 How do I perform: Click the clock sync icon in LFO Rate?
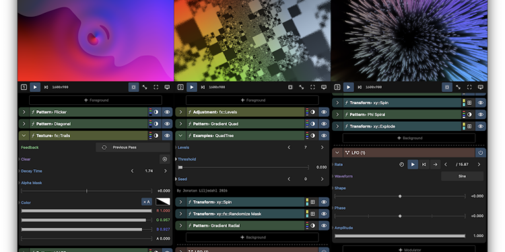(401, 164)
